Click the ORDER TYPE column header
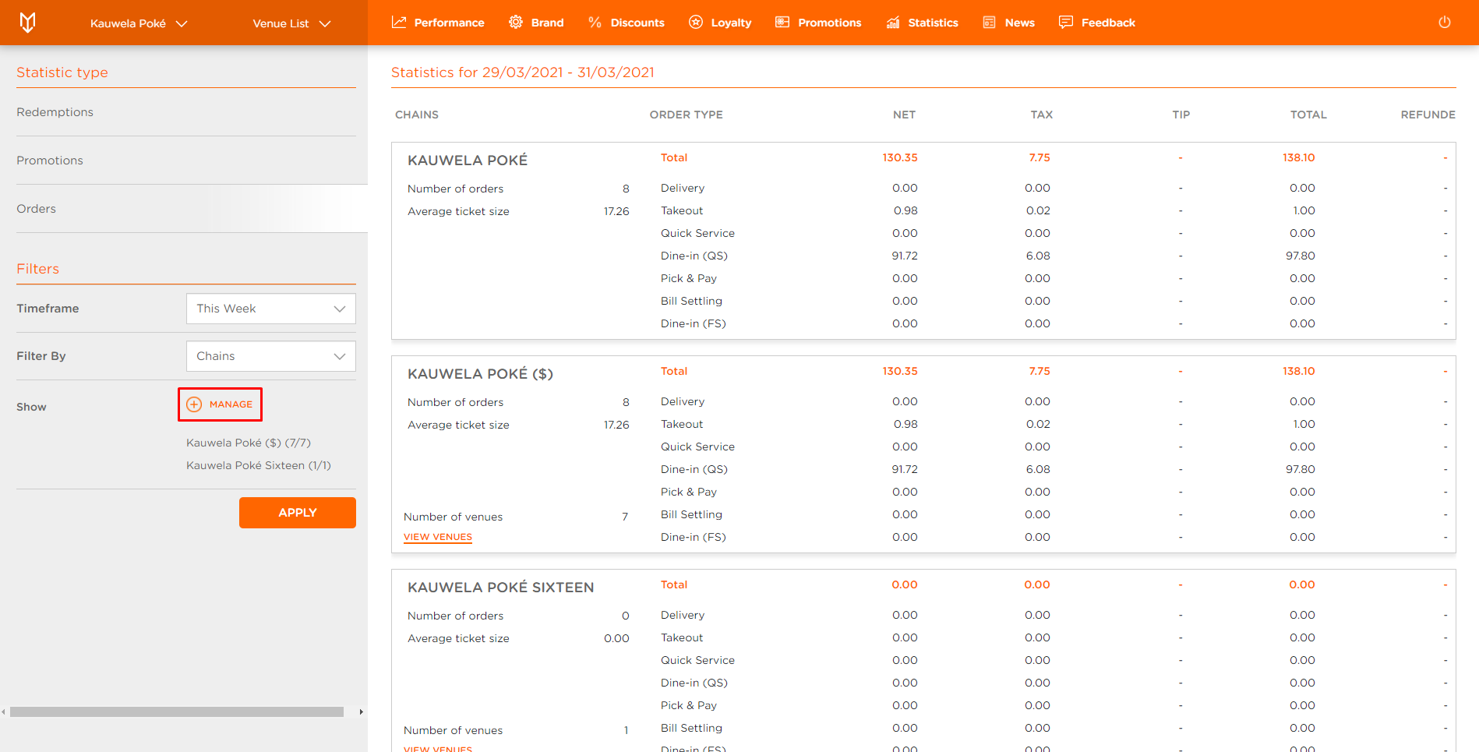 687,115
